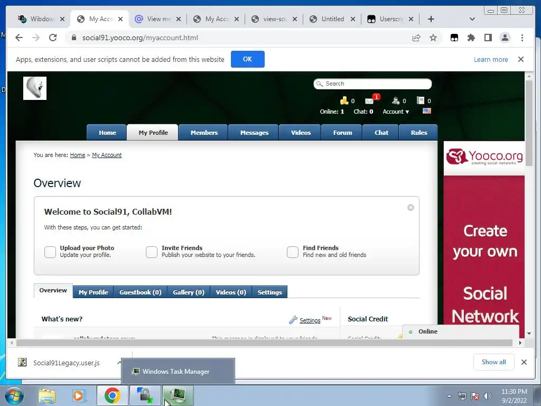This screenshot has height=406, width=541.
Task: Open the Chat navigation tab
Action: click(381, 133)
